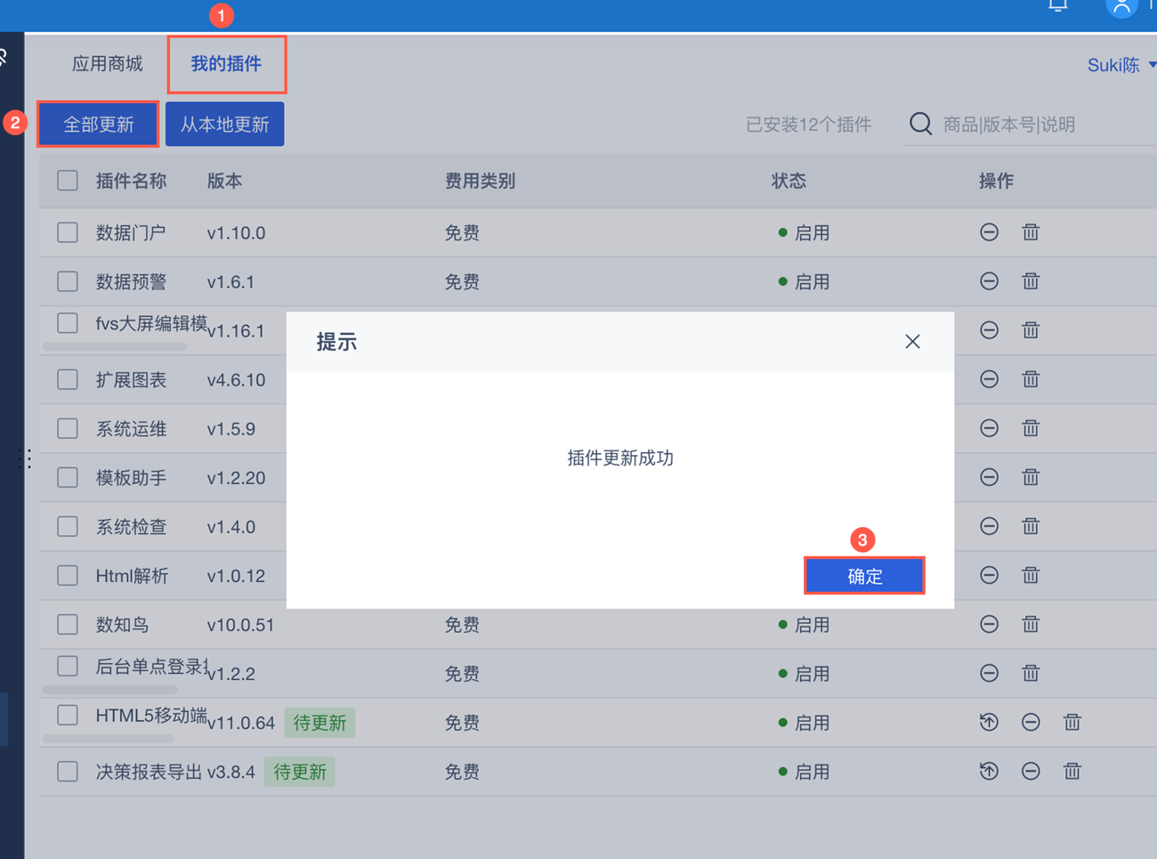Click the search magnifier icon
Screen dimensions: 1157x859
tap(921, 124)
